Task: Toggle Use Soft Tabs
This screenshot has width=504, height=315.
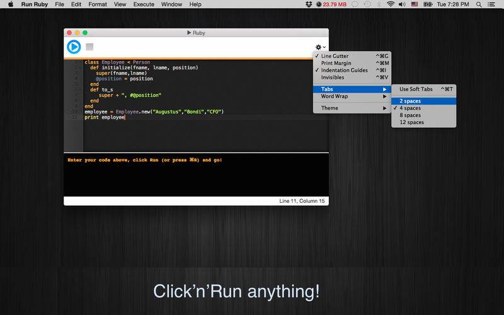Action: click(423, 89)
